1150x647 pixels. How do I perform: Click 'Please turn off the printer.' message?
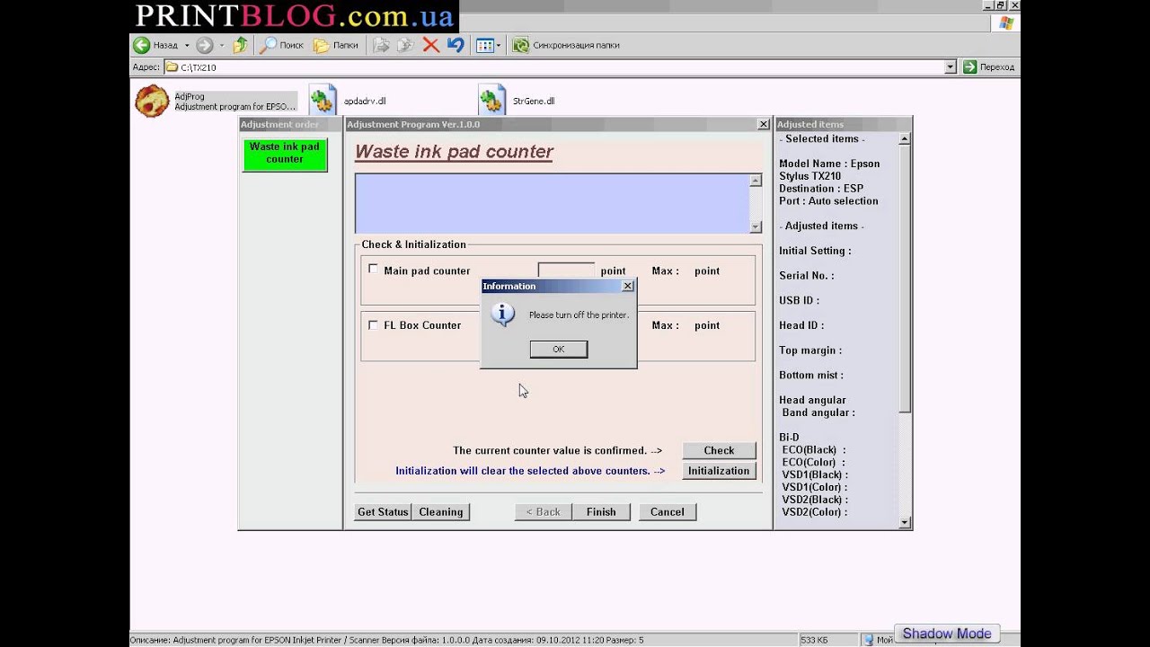coord(579,315)
